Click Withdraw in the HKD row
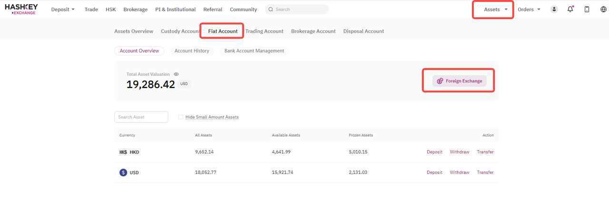Image resolution: width=609 pixels, height=201 pixels. coord(460,152)
